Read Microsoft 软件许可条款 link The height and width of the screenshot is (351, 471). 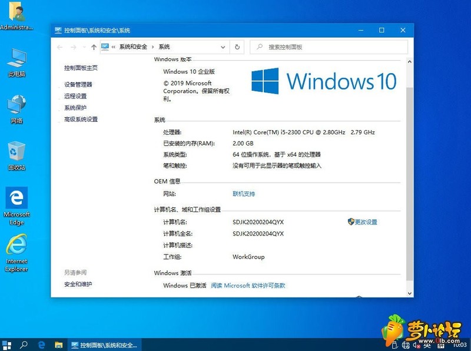248,286
